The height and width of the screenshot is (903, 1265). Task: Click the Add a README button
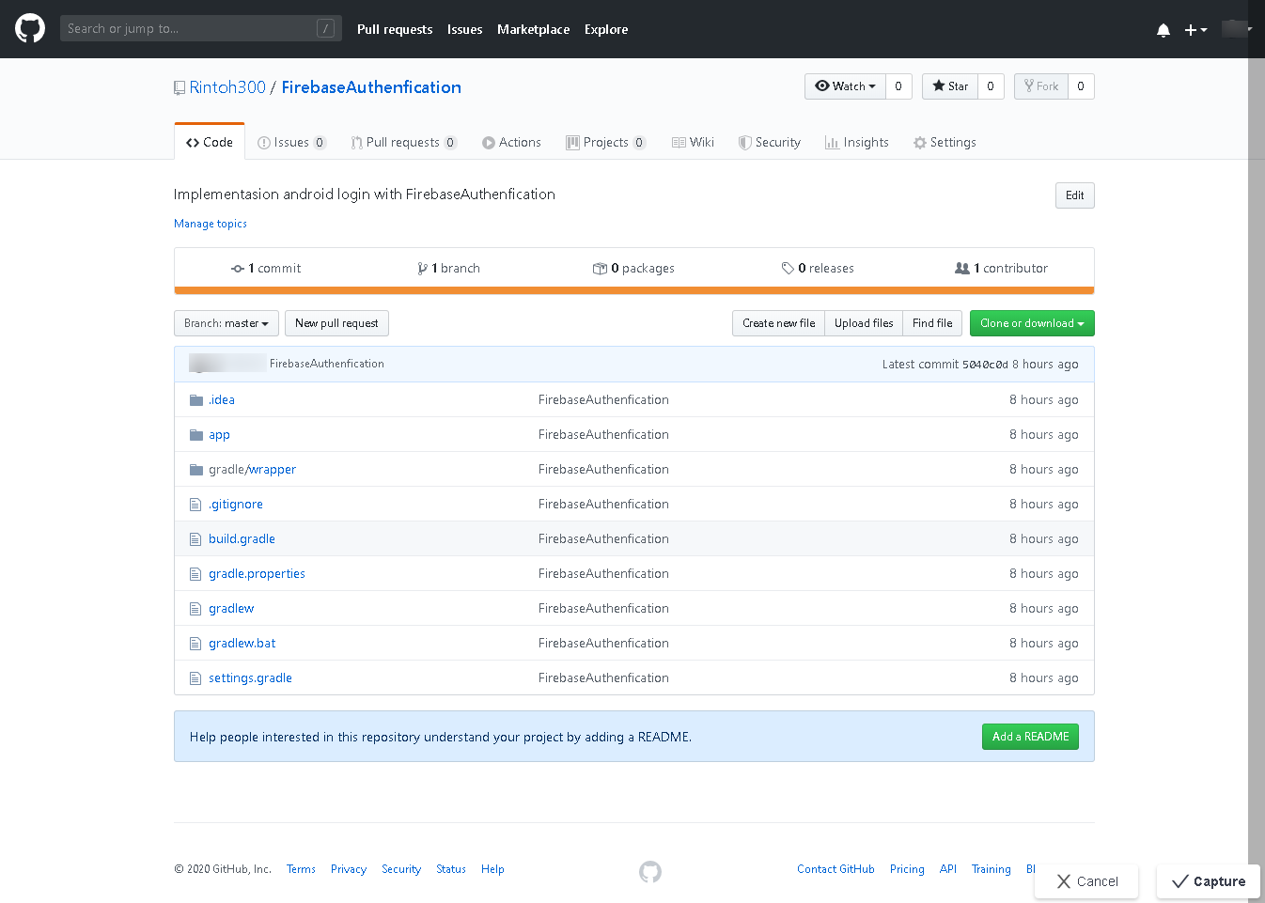[x=1030, y=737]
